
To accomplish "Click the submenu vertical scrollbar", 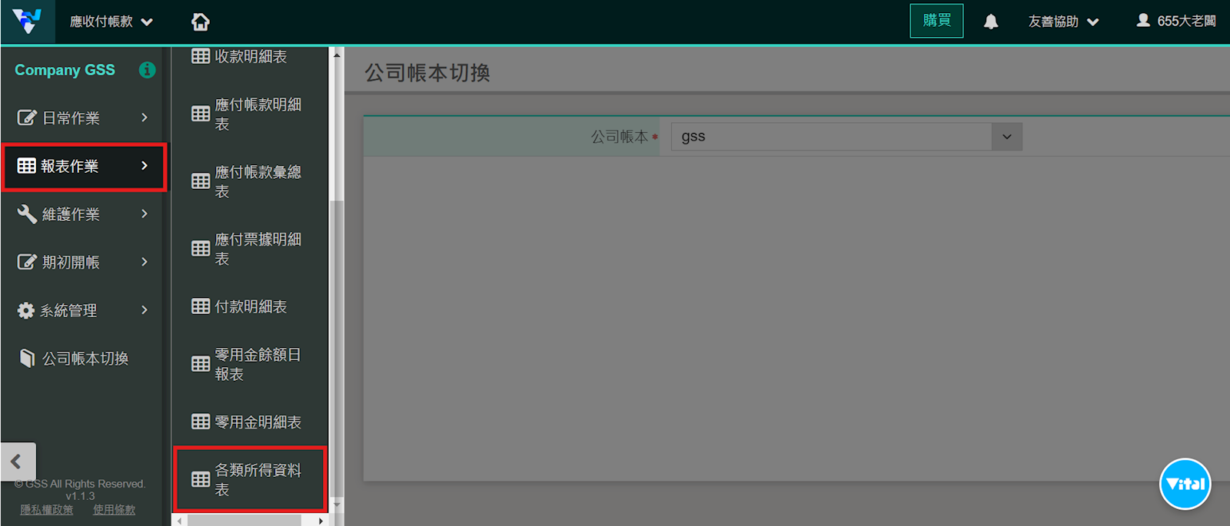I will point(336,280).
